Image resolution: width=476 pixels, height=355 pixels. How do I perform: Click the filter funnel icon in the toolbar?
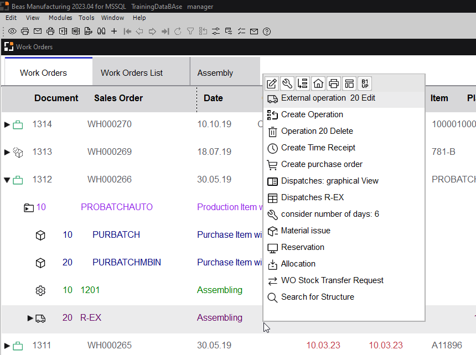pyautogui.click(x=191, y=32)
